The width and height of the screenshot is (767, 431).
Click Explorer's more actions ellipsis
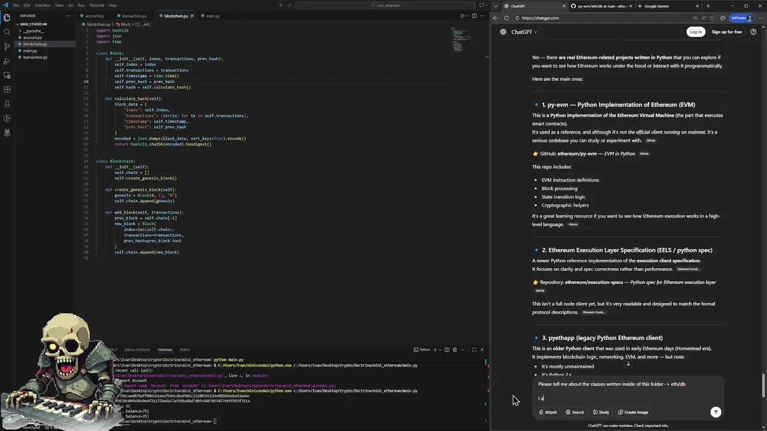(x=70, y=16)
